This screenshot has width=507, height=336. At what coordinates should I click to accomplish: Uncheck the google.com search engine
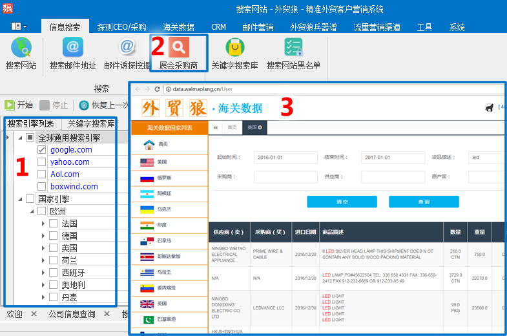(42, 150)
